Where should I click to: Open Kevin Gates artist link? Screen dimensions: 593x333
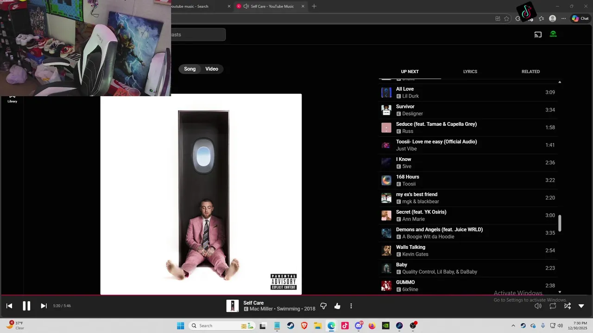point(415,254)
